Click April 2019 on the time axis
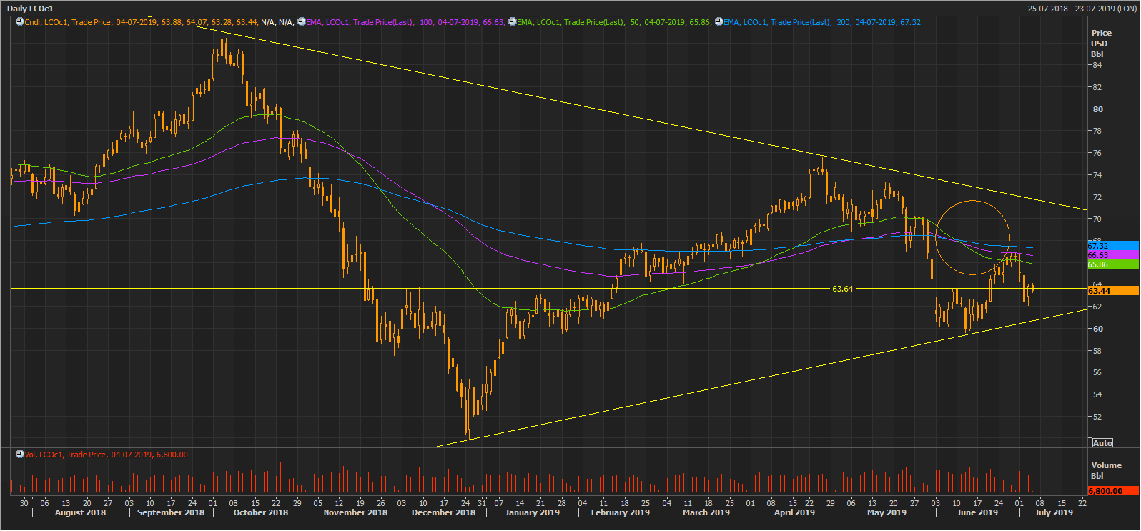1141x531 pixels. tap(794, 512)
